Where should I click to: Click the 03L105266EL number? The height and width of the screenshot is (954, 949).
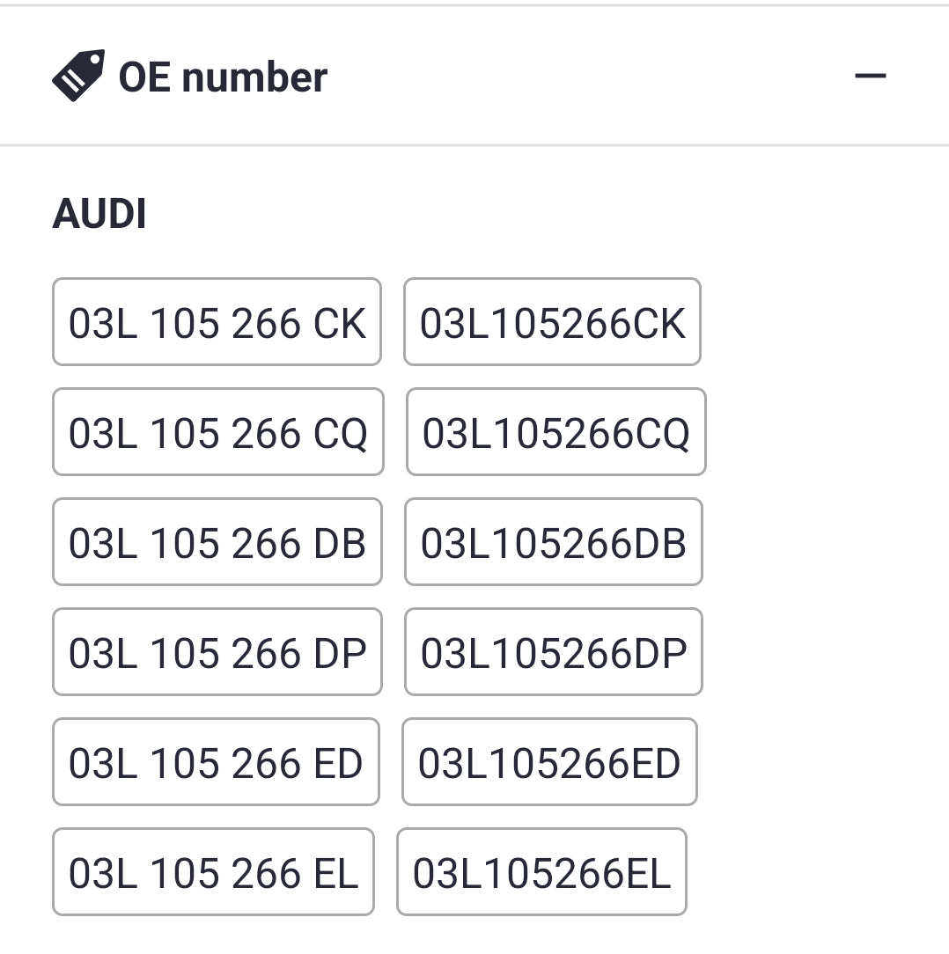541,872
